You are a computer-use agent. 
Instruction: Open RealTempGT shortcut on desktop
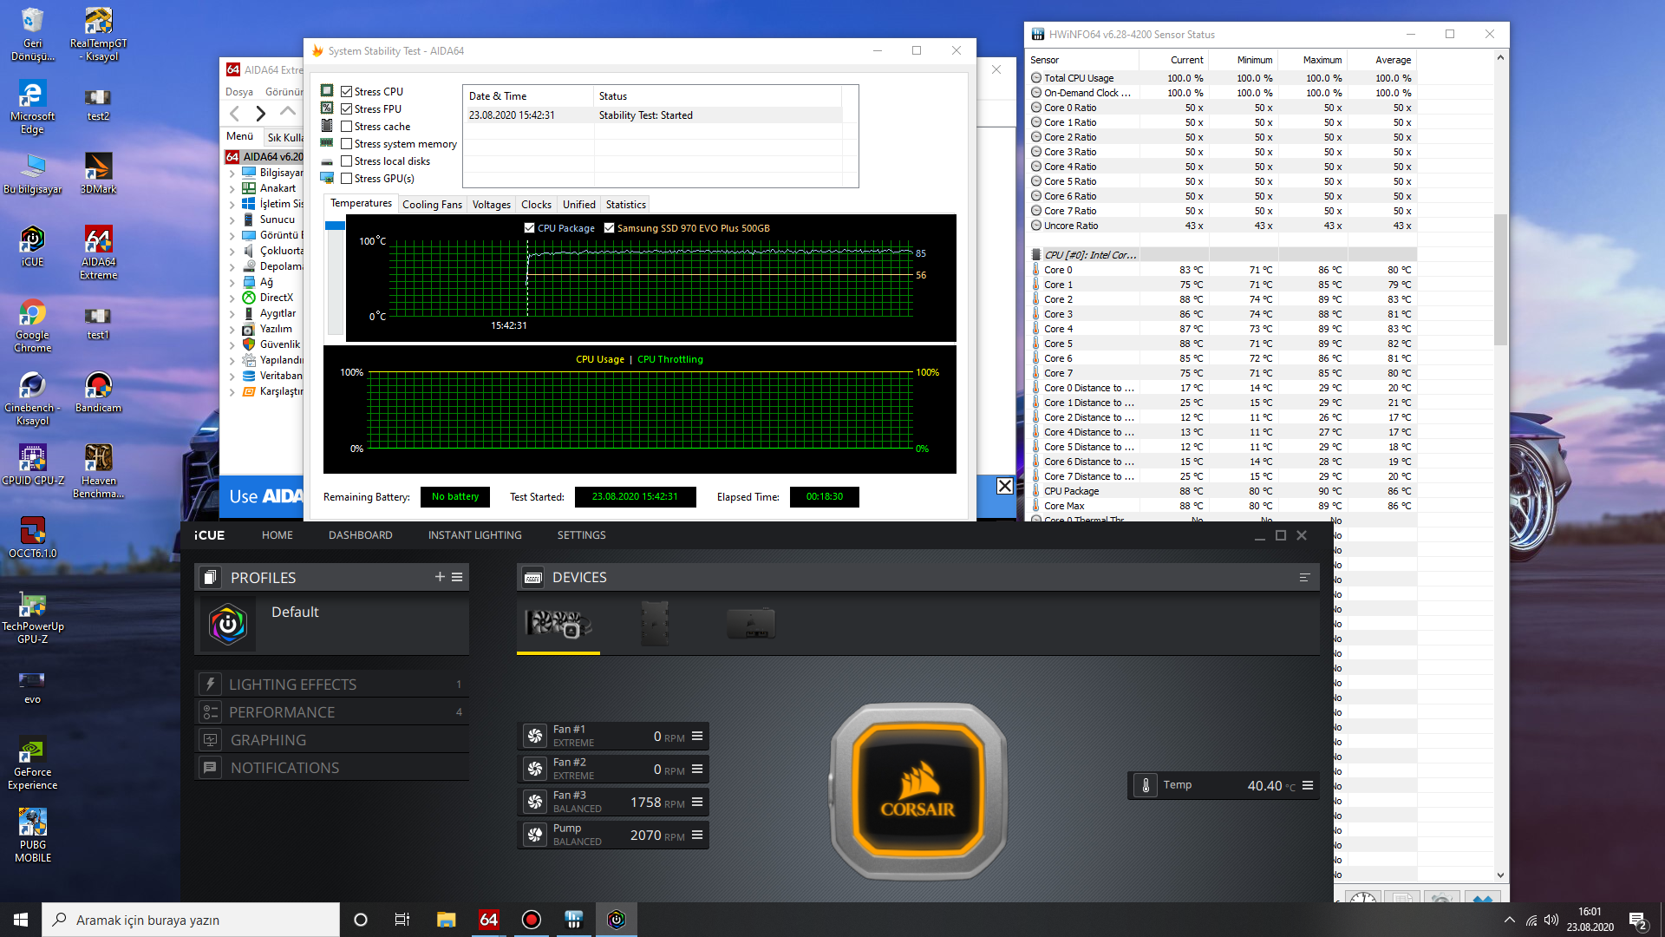coord(98,34)
